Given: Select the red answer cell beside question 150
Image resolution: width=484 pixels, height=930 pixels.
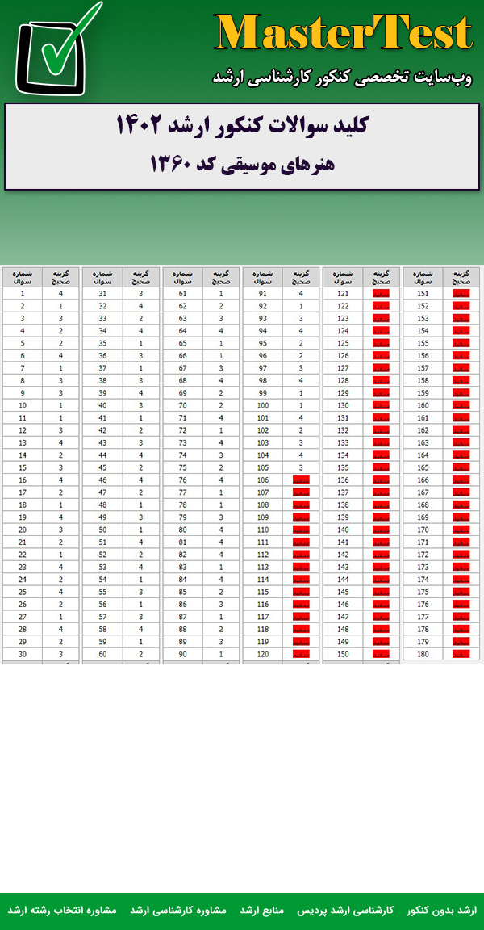Looking at the screenshot, I should pos(381,654).
